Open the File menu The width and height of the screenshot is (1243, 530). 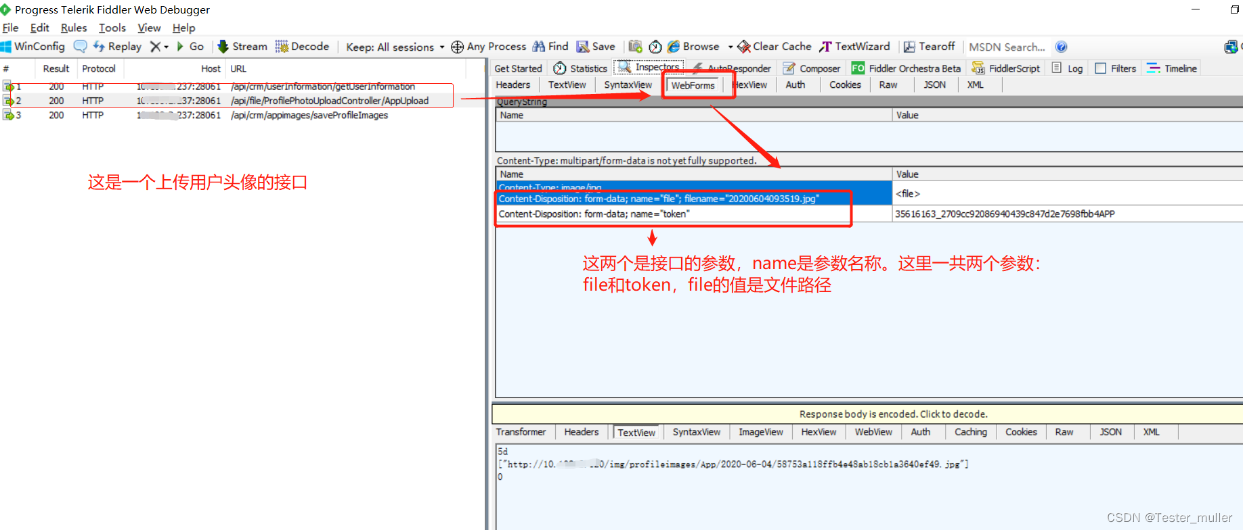10,28
